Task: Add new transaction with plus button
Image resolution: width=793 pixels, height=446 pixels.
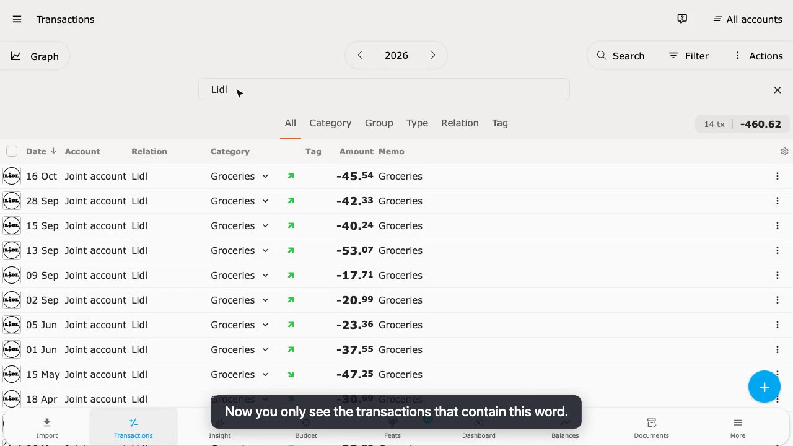Action: coord(765,387)
